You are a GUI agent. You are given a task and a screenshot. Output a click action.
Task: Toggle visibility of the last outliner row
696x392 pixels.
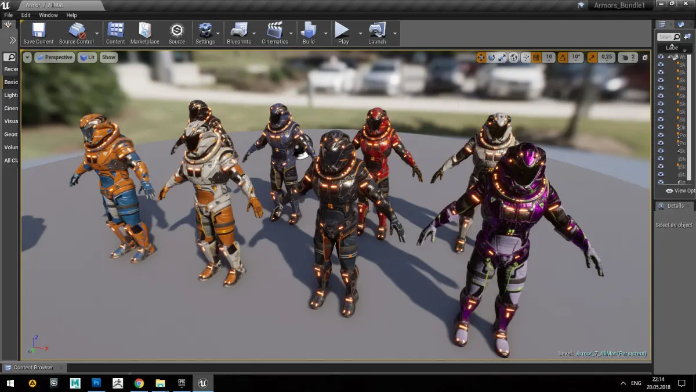point(661,182)
